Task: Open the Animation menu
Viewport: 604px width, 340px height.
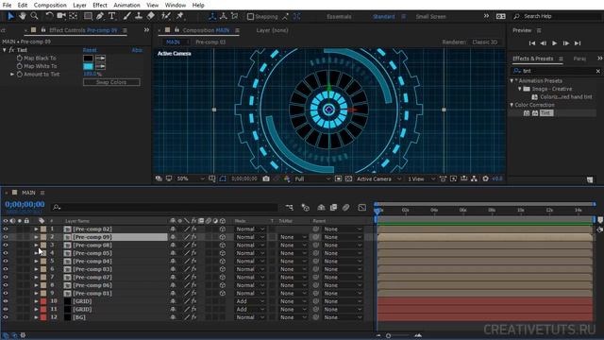Action: coord(126,5)
